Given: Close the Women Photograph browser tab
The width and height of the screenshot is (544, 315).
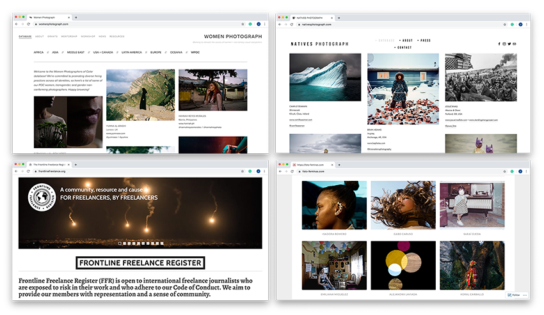Looking at the screenshot, I should click(x=68, y=17).
